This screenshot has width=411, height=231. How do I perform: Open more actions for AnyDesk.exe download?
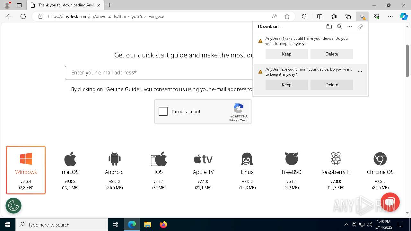click(x=360, y=72)
